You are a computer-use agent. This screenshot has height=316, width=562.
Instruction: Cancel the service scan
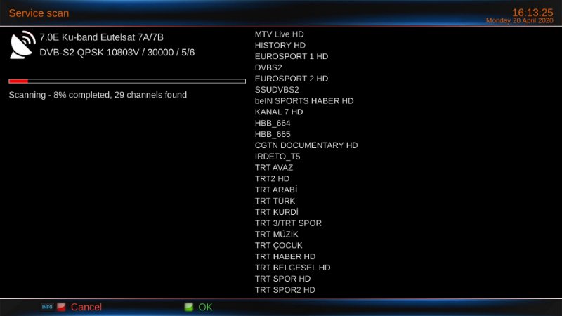pyautogui.click(x=86, y=307)
